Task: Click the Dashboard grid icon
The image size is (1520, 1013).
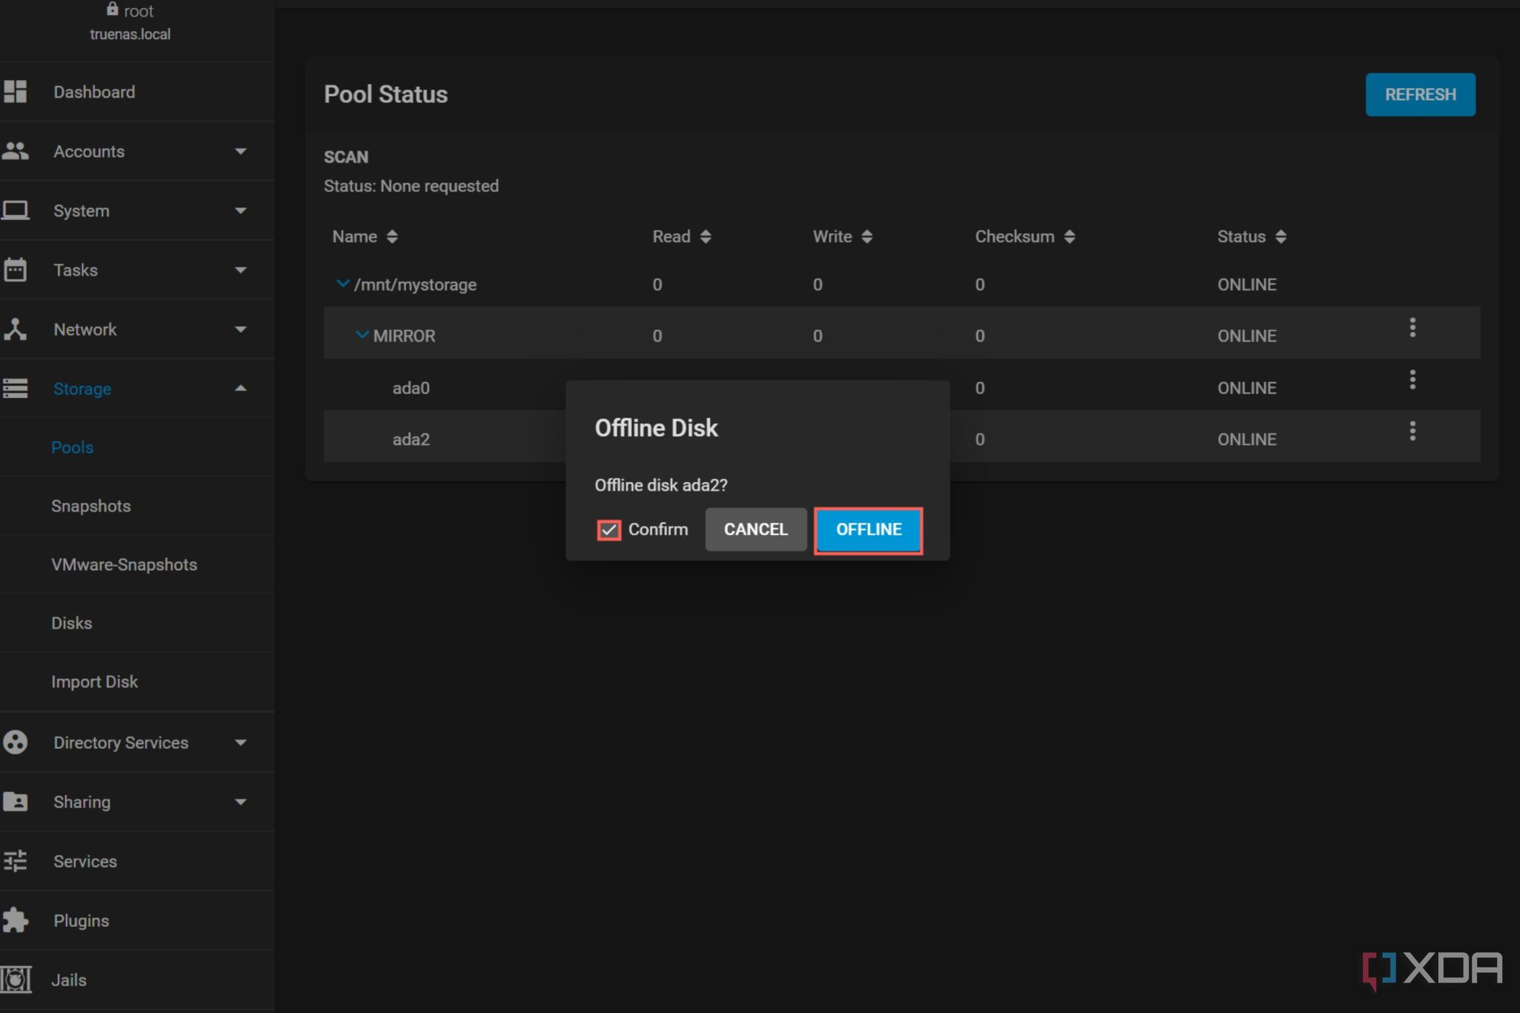Action: [15, 92]
